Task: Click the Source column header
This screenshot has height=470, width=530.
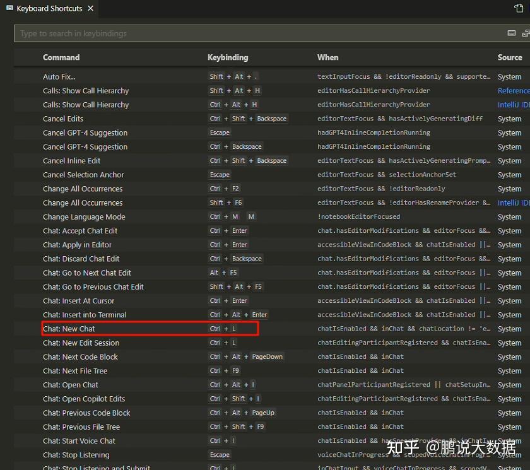Action: (x=510, y=57)
